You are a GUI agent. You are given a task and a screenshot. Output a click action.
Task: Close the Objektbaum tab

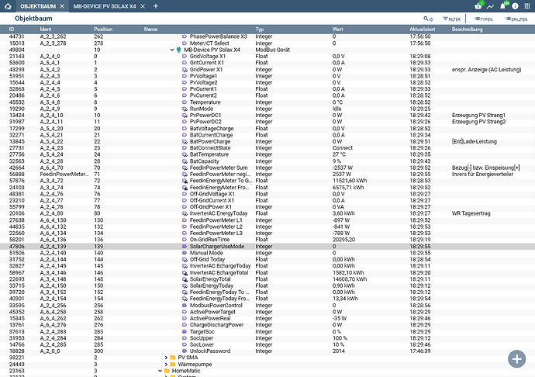coord(62,6)
